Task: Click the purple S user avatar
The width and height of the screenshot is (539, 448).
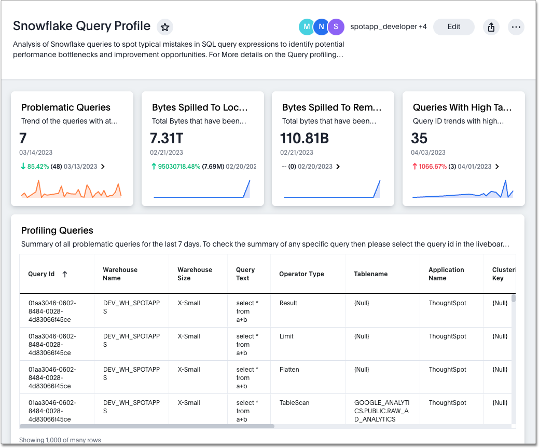Action: (x=335, y=26)
